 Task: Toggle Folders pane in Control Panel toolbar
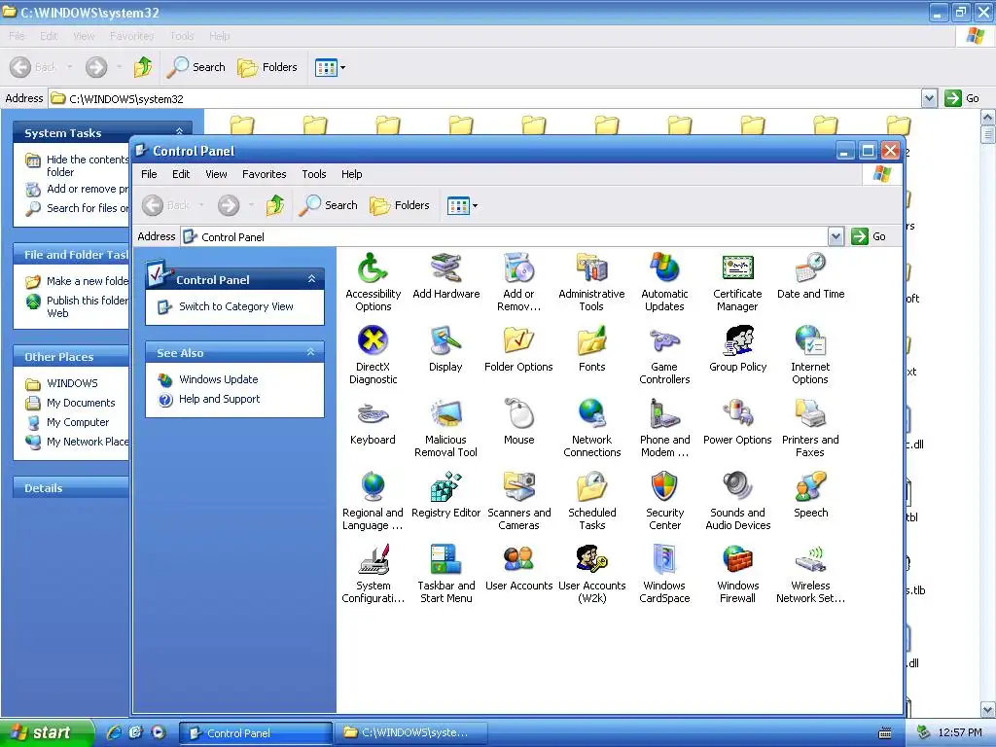tap(400, 205)
